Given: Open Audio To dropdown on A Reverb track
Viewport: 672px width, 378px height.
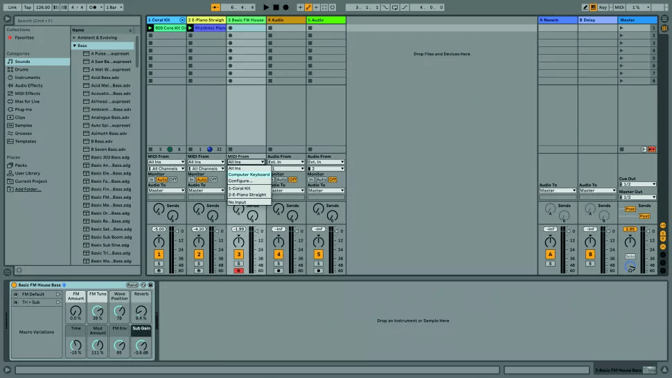Looking at the screenshot, I should (x=558, y=190).
